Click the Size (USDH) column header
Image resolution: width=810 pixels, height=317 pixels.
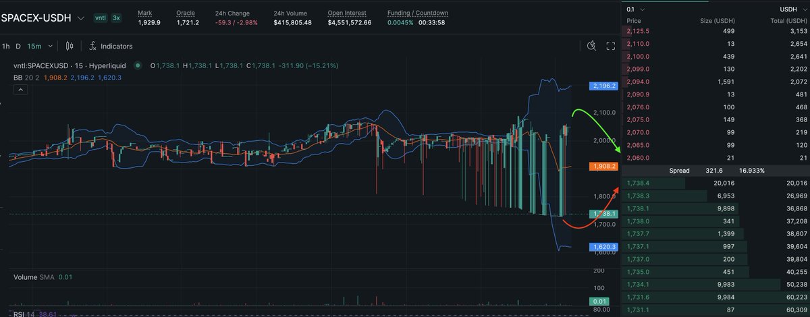coord(719,21)
